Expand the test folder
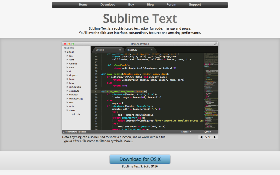 tap(67, 103)
